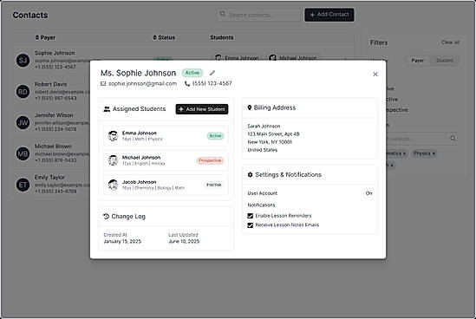
Task: Click the Add New Student button
Action: pos(202,109)
